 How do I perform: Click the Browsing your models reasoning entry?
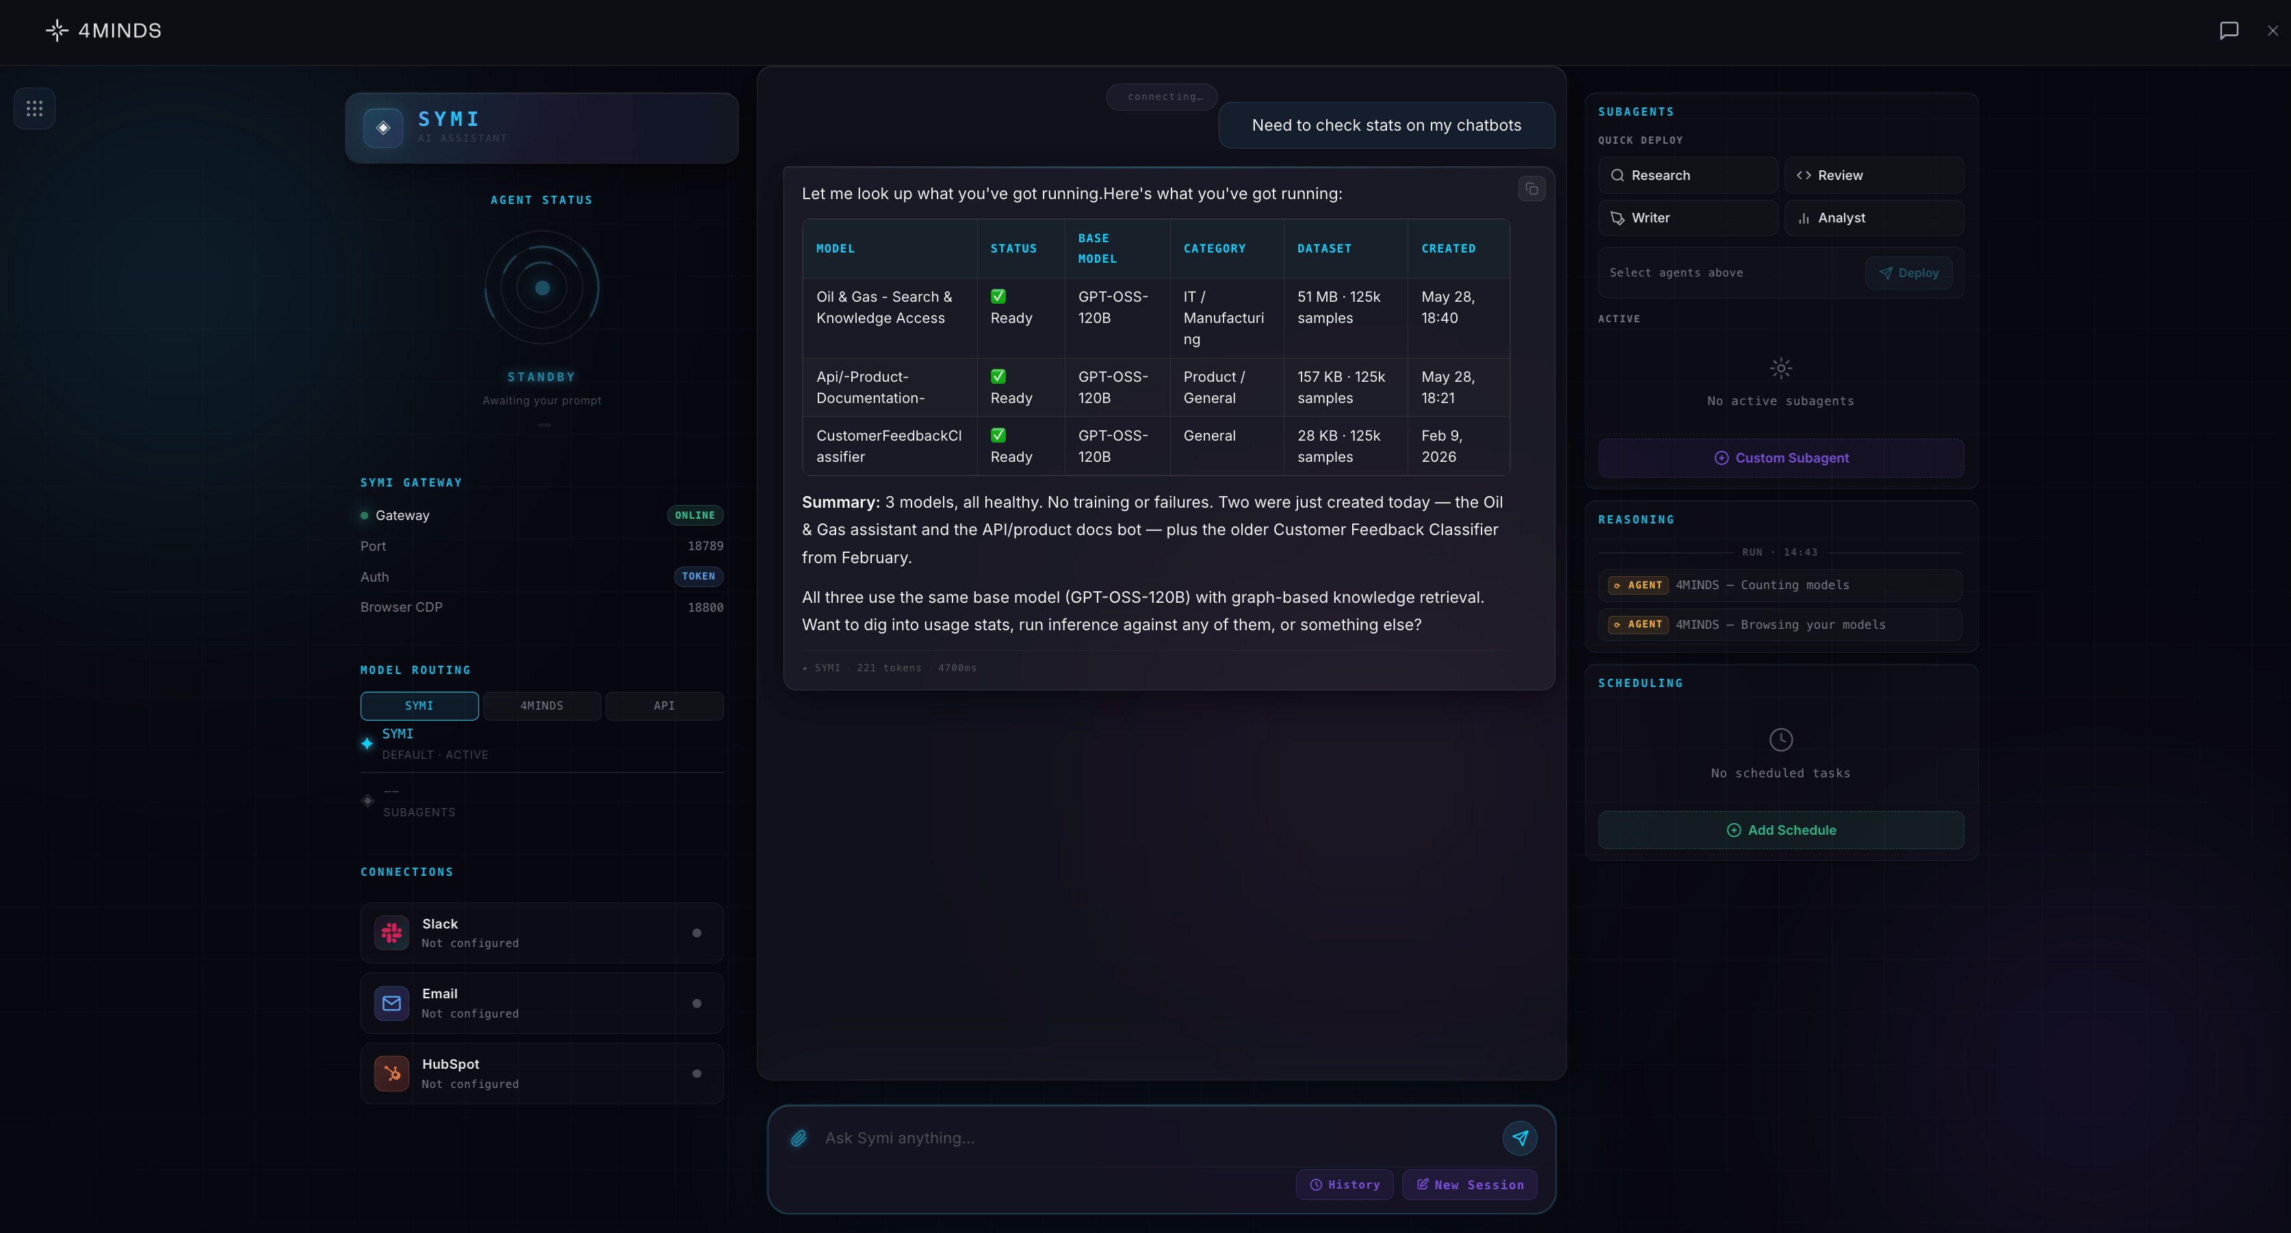[x=1781, y=625]
